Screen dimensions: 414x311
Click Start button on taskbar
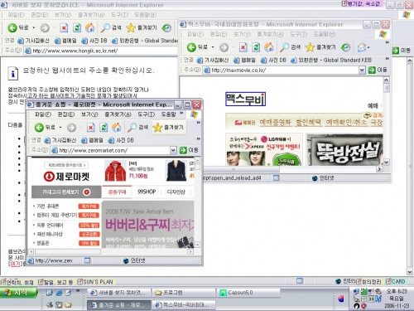[19, 293]
